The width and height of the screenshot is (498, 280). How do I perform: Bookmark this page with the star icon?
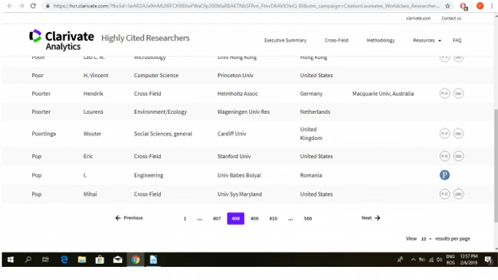(447, 6)
